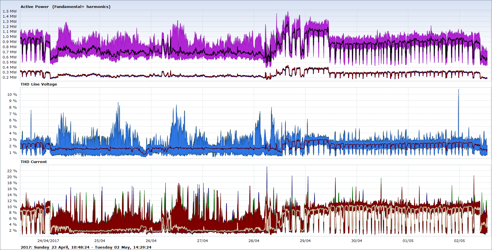This screenshot has width=492, height=250.
Task: Click the 0.2 MW y-axis label
Action: click(x=10, y=77)
